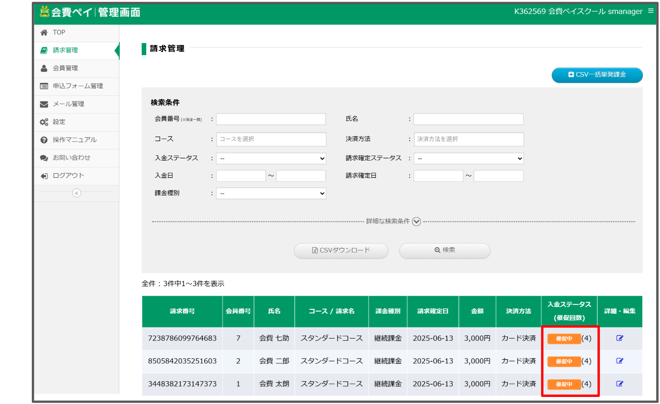Open edit icon for 会費 太朗's invoice
Image resolution: width=660 pixels, height=404 pixels.
pos(619,384)
